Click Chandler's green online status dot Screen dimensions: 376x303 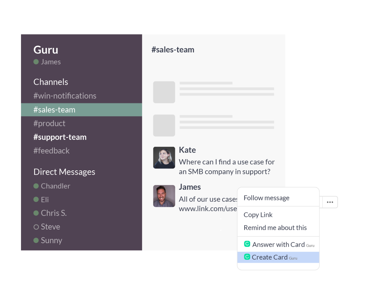tap(36, 186)
